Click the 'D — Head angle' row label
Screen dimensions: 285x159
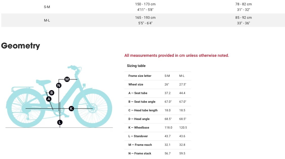click(139, 119)
